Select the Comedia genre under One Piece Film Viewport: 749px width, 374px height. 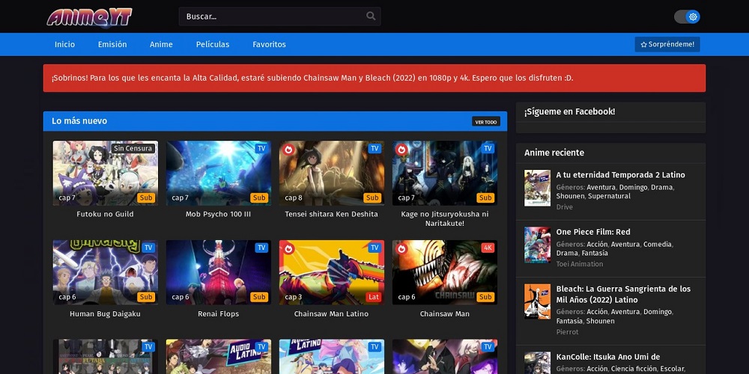tap(658, 245)
